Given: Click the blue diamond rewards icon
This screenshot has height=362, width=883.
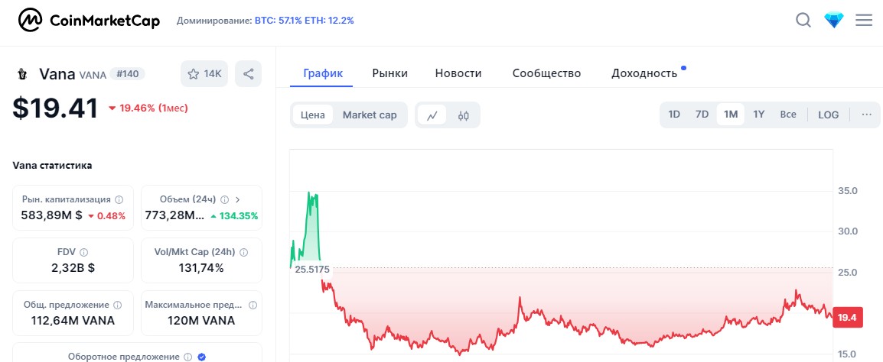Looking at the screenshot, I should click(833, 21).
